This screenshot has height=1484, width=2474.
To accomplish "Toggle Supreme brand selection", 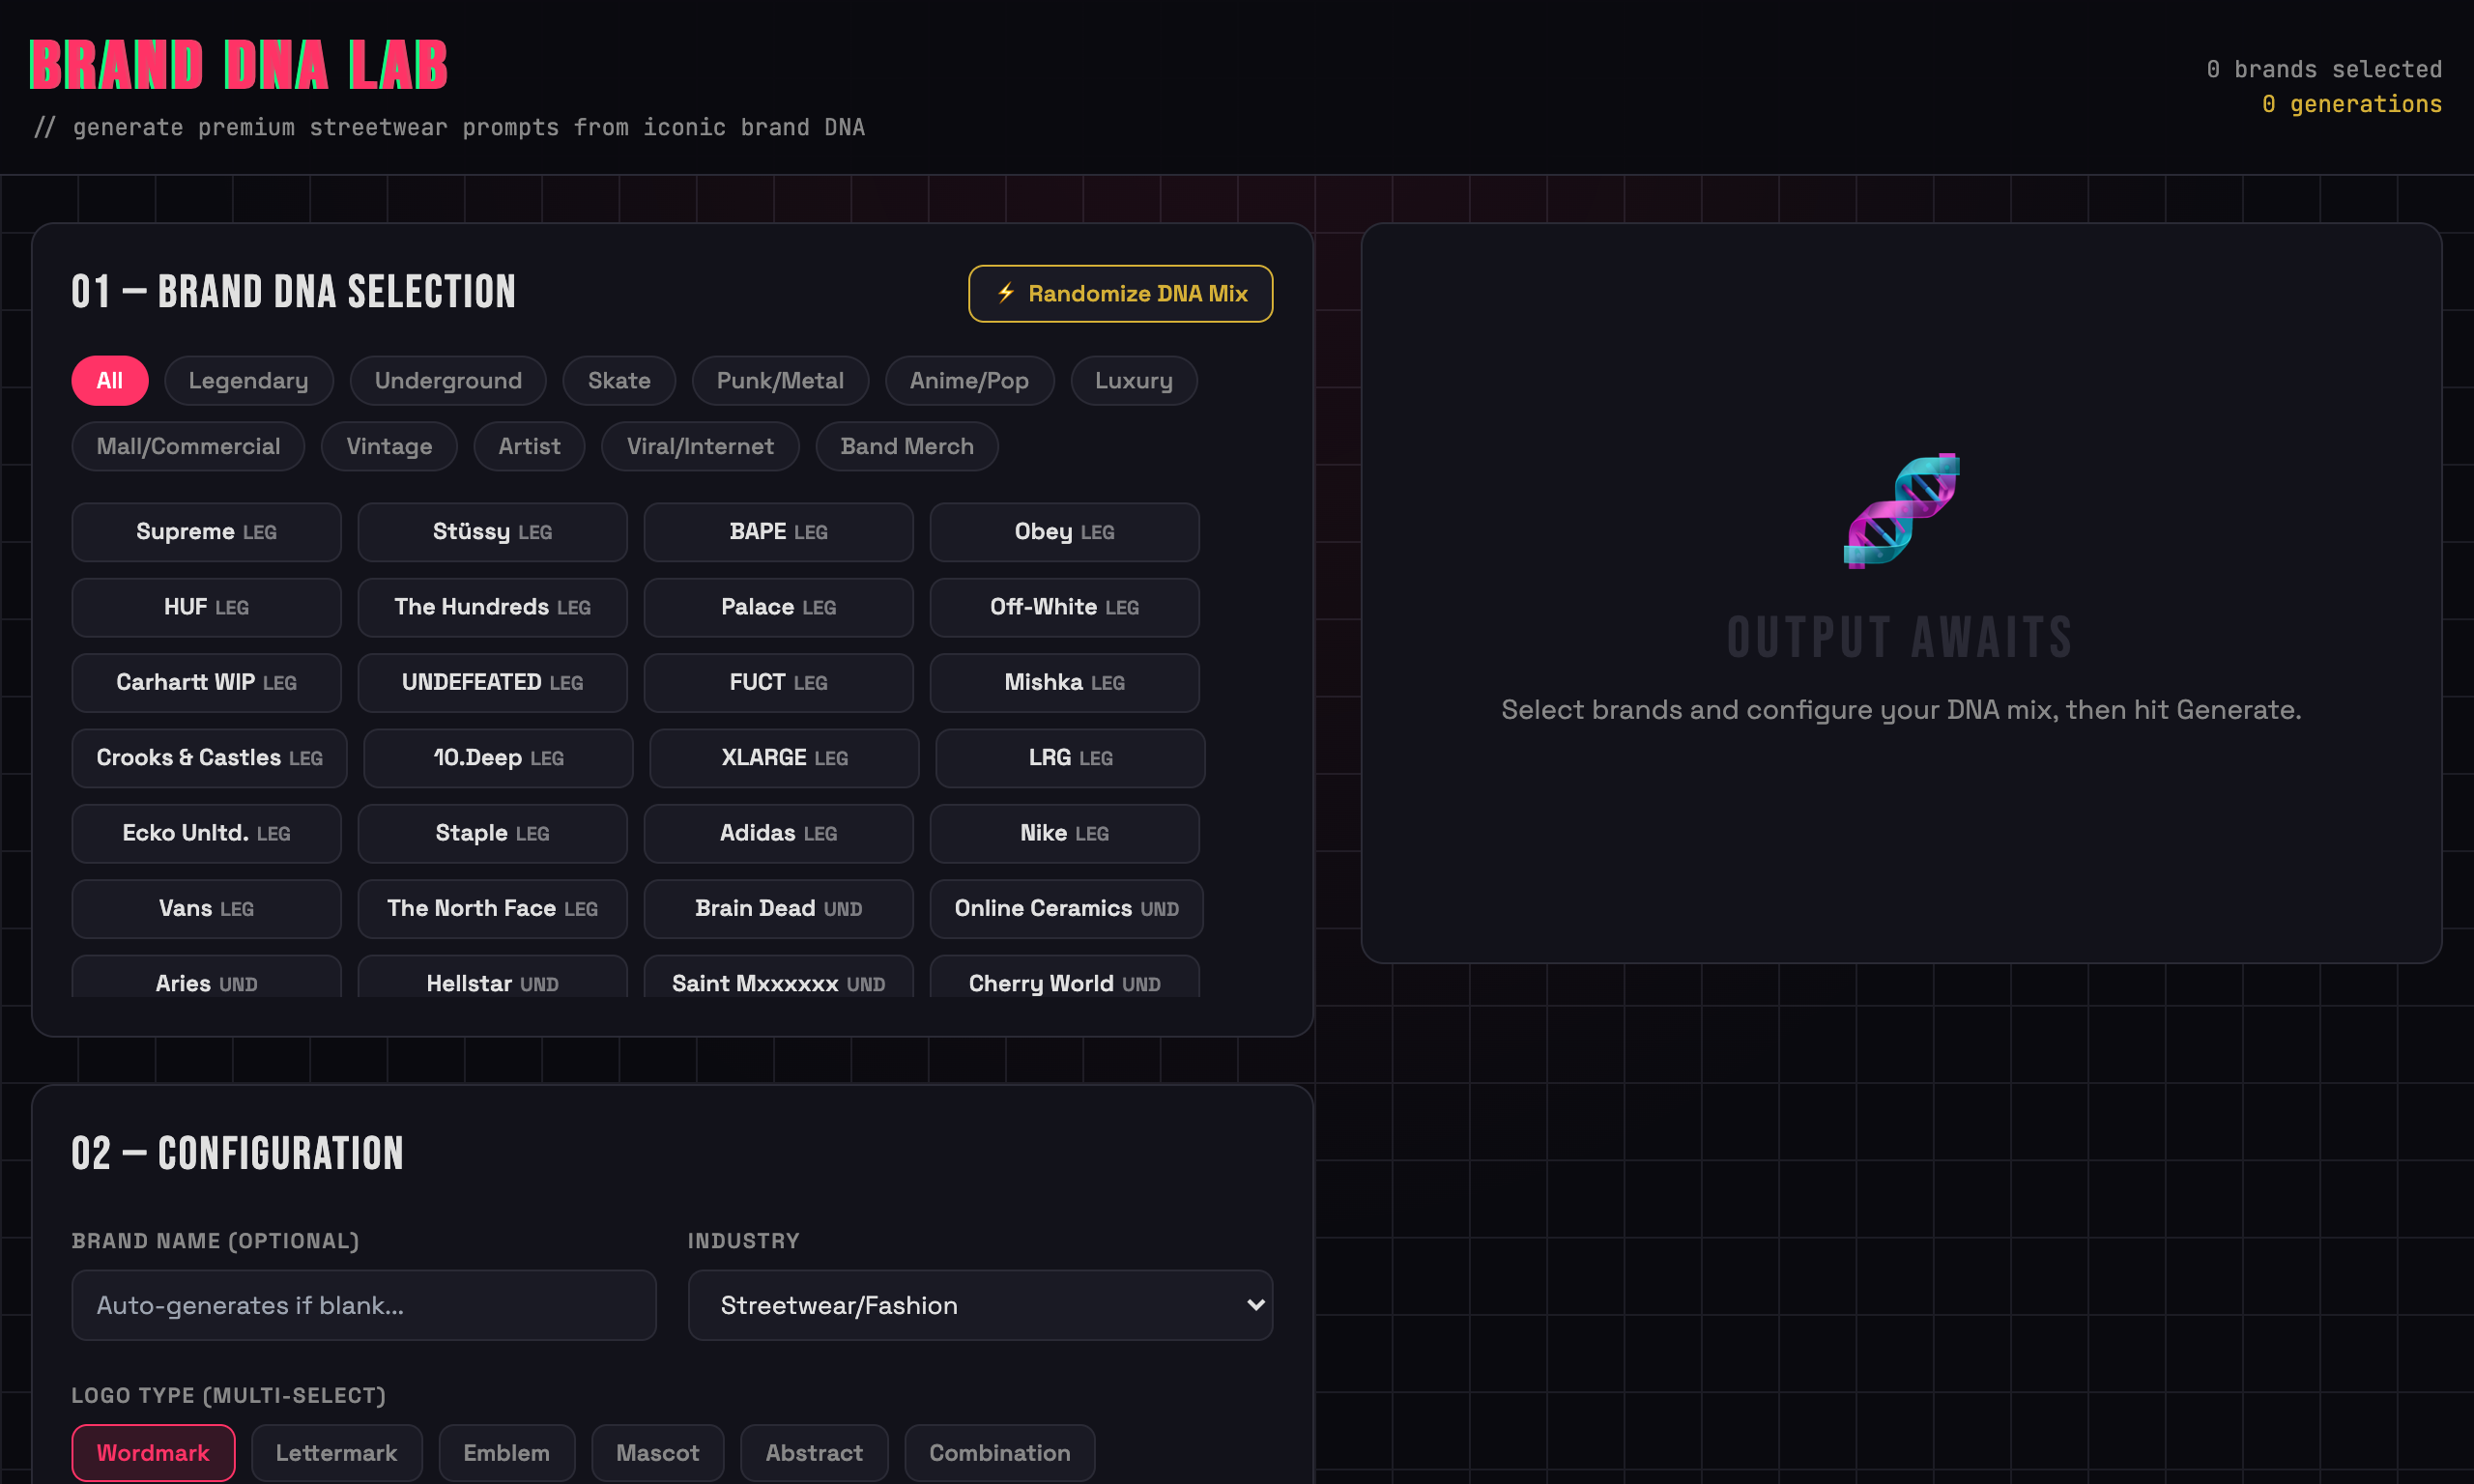I will click(207, 532).
